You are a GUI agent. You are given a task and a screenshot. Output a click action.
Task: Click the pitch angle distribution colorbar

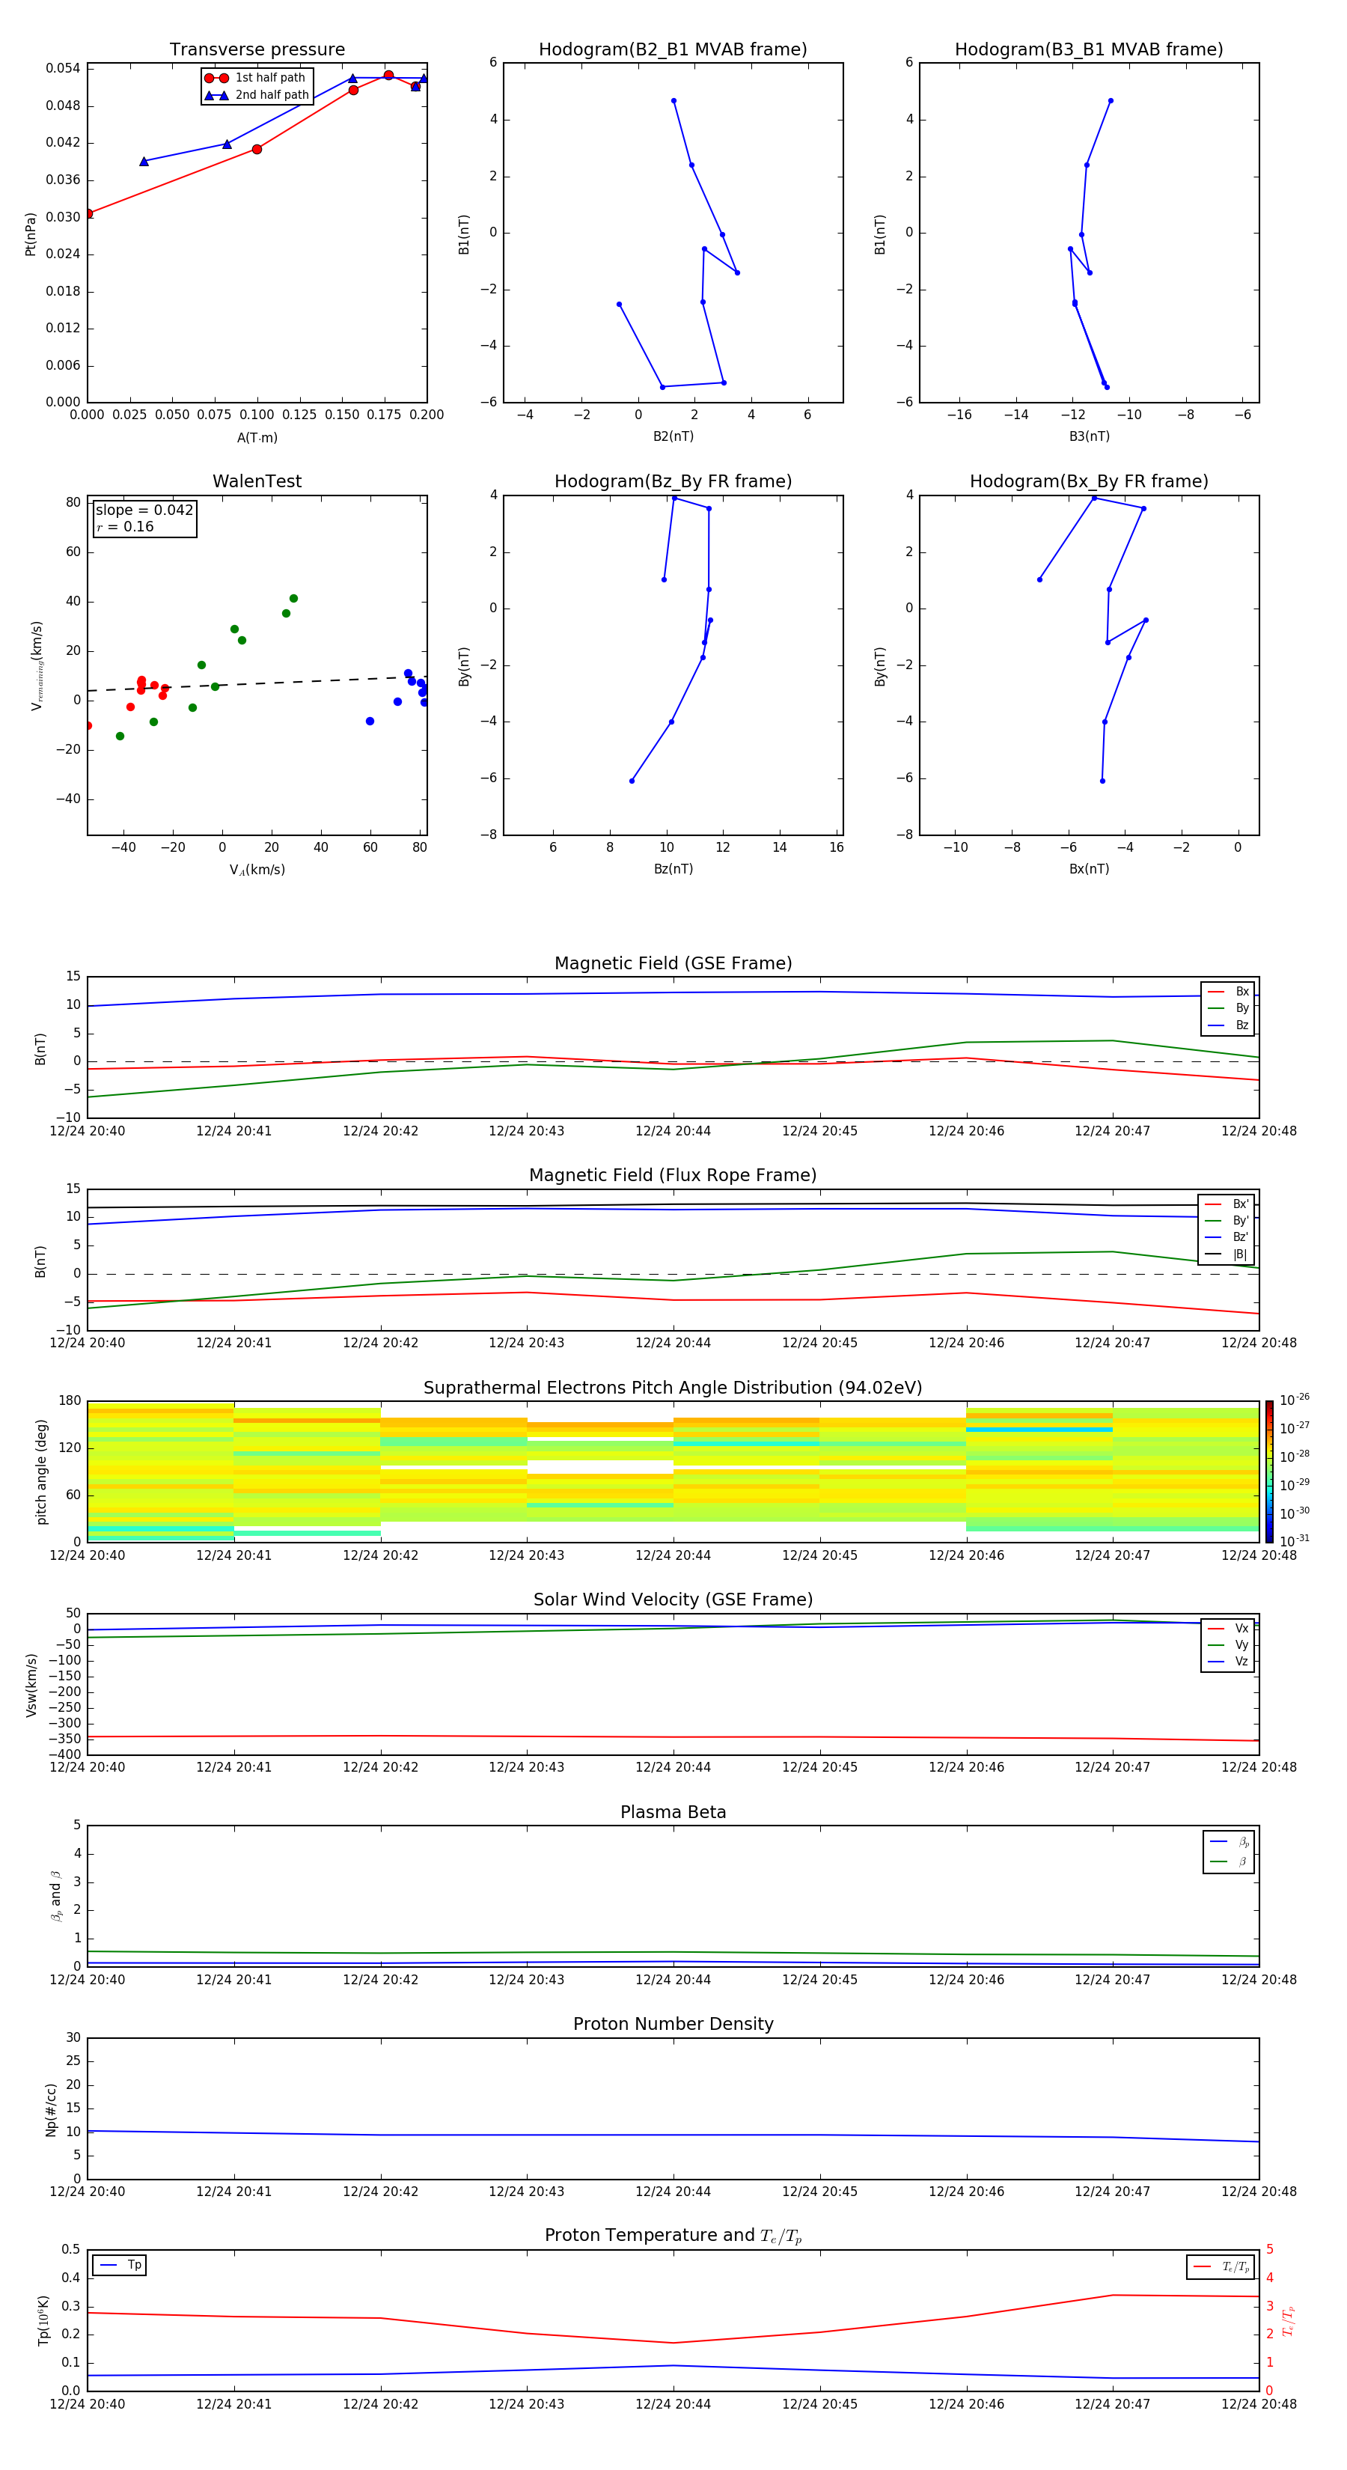click(1269, 1471)
